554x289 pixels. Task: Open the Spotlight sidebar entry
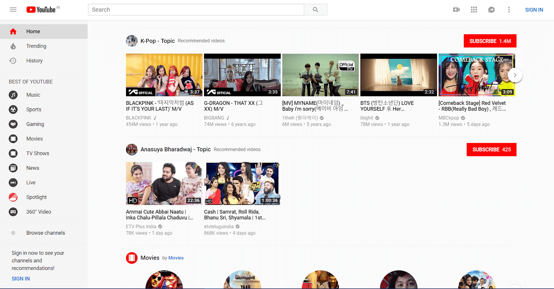pos(44,197)
